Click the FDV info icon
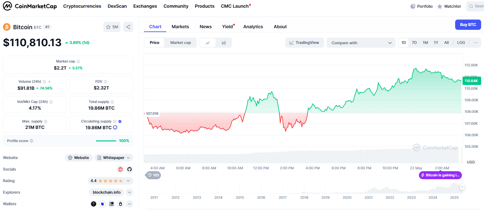The width and height of the screenshot is (484, 210). tap(105, 82)
